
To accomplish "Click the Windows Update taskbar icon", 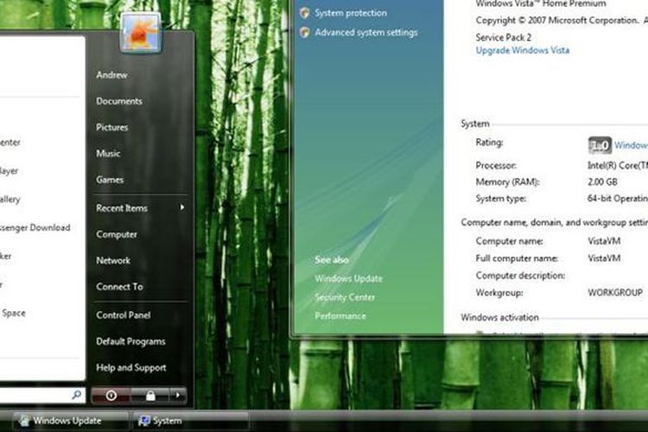I will point(25,421).
